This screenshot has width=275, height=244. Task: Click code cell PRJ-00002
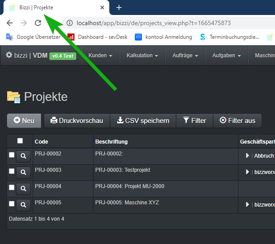(48, 154)
